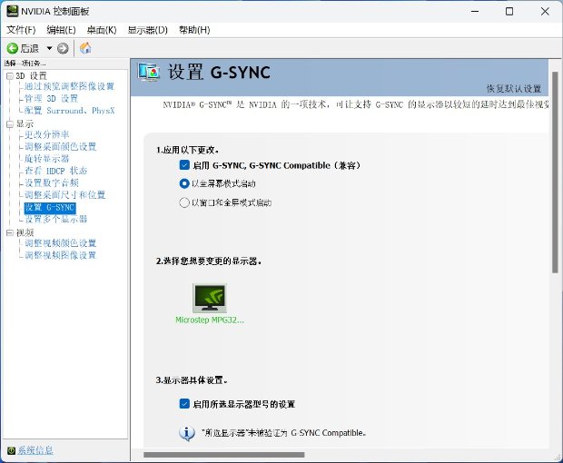Click the 选择一项任务 panel header

(x=25, y=64)
